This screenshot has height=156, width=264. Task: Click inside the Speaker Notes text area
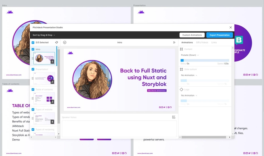pos(119,129)
